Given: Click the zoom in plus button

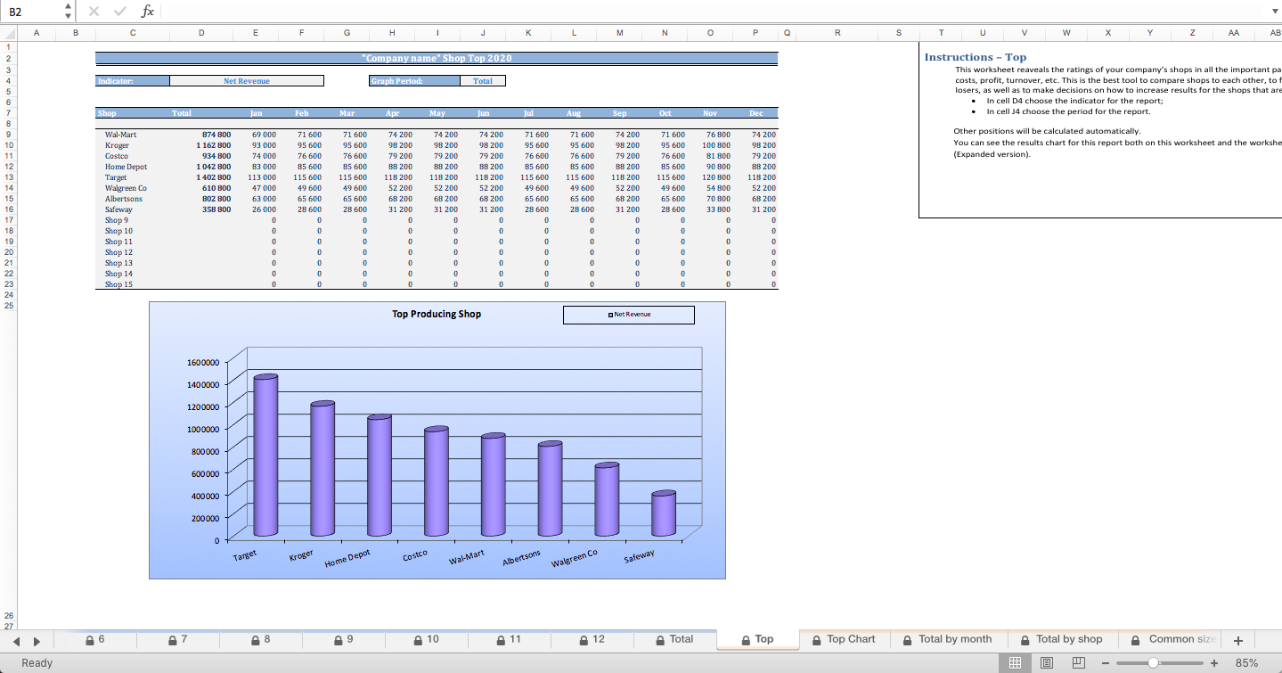Looking at the screenshot, I should click(1213, 663).
